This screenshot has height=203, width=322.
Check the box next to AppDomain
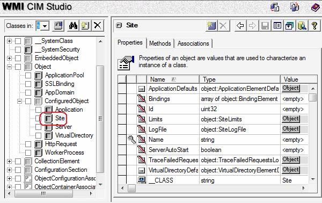pyautogui.click(x=28, y=93)
